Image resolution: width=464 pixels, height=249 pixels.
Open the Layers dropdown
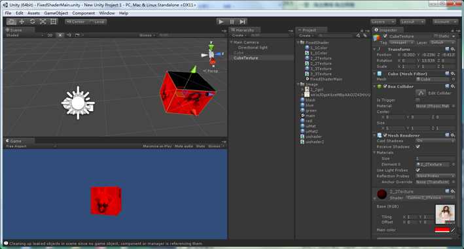coord(383,22)
